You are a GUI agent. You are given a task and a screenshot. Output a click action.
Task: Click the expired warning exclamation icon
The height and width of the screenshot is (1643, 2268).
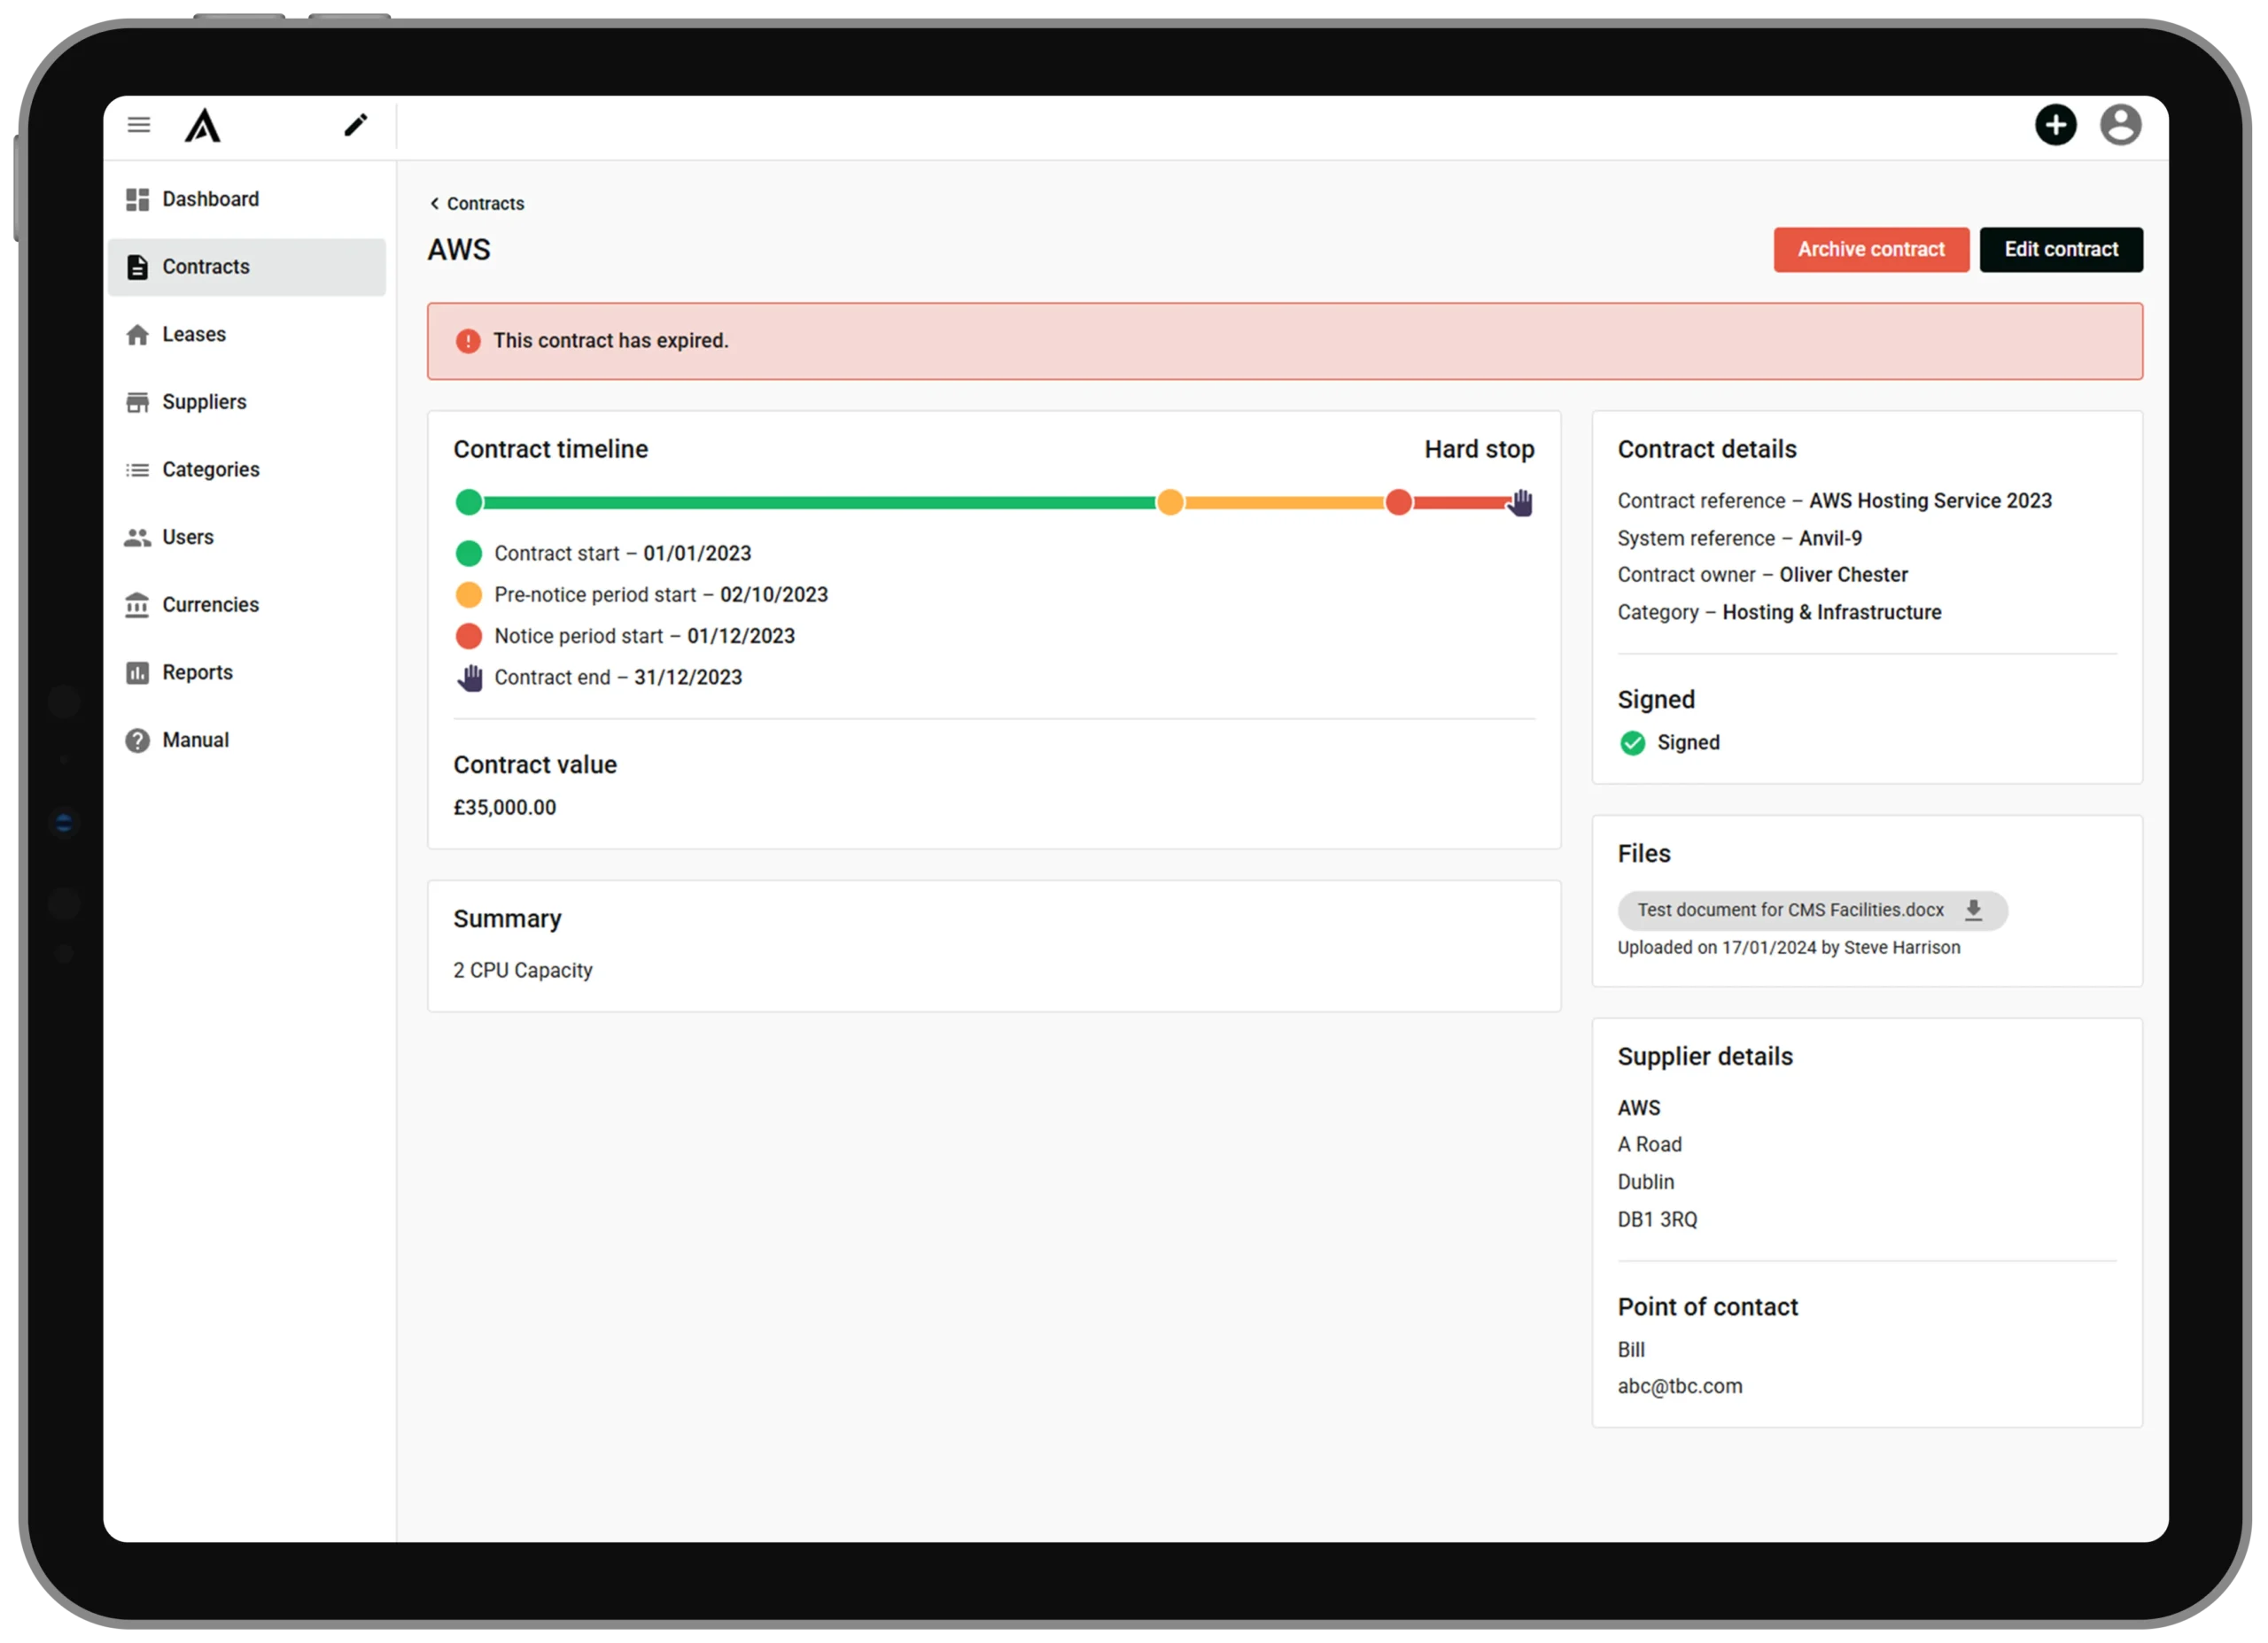point(468,341)
